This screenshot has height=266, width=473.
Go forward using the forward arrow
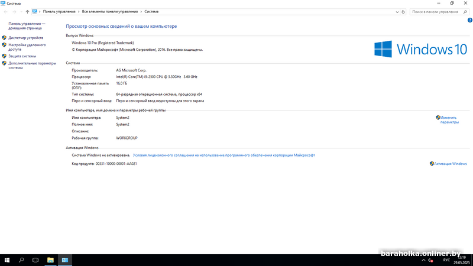[14, 12]
